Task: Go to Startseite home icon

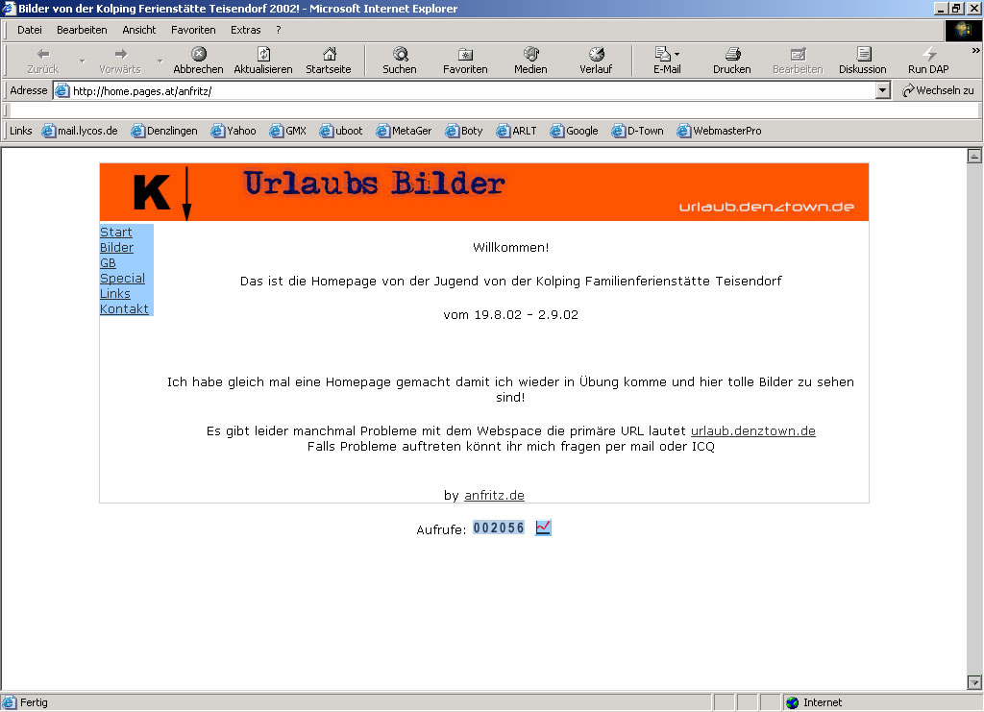Action: pos(329,61)
